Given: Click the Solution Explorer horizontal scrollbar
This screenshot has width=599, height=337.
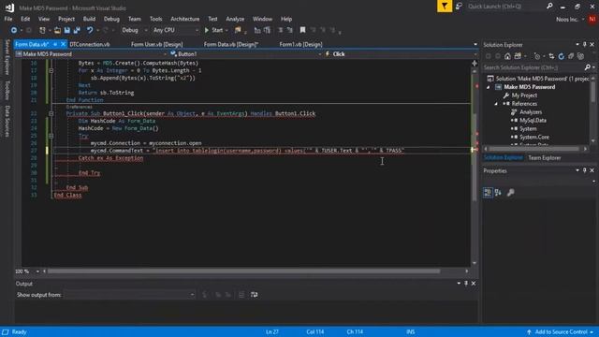Looking at the screenshot, I should click(534, 149).
